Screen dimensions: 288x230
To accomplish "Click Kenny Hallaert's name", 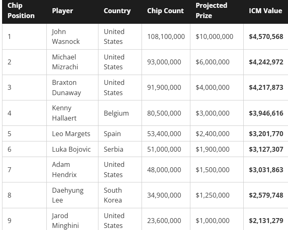I will click(64, 113).
